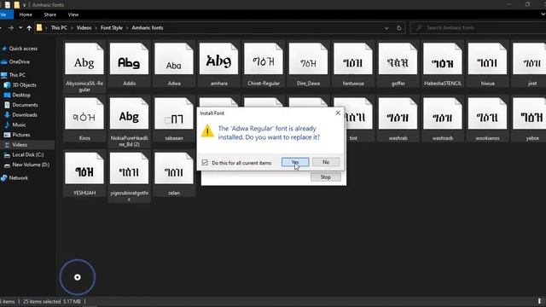Click the Search Amharic fonts field
546x307 pixels.
pyautogui.click(x=479, y=28)
